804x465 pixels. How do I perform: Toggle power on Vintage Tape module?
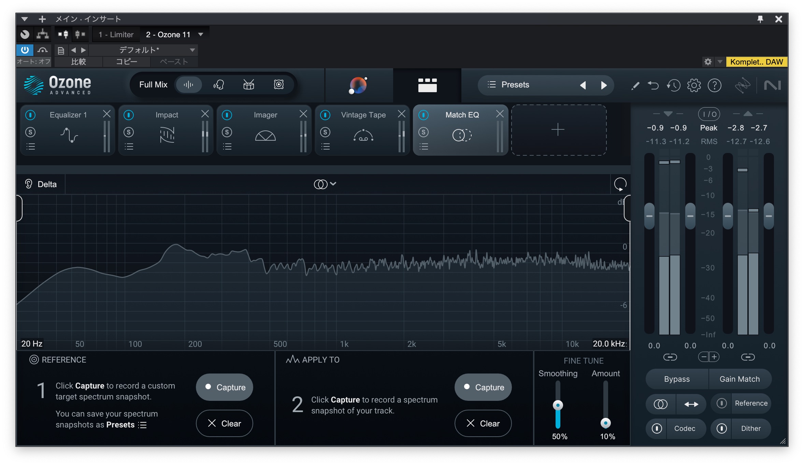[x=325, y=115]
